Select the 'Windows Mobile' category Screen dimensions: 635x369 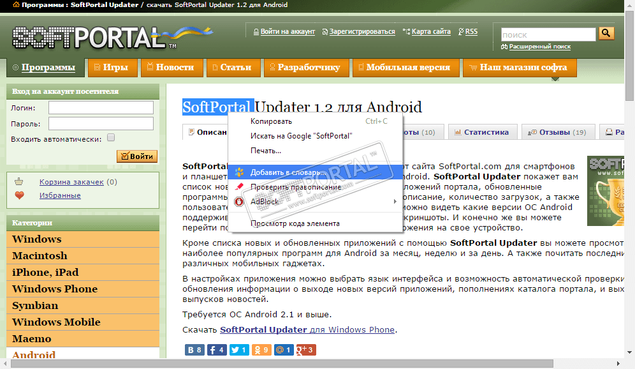point(83,322)
